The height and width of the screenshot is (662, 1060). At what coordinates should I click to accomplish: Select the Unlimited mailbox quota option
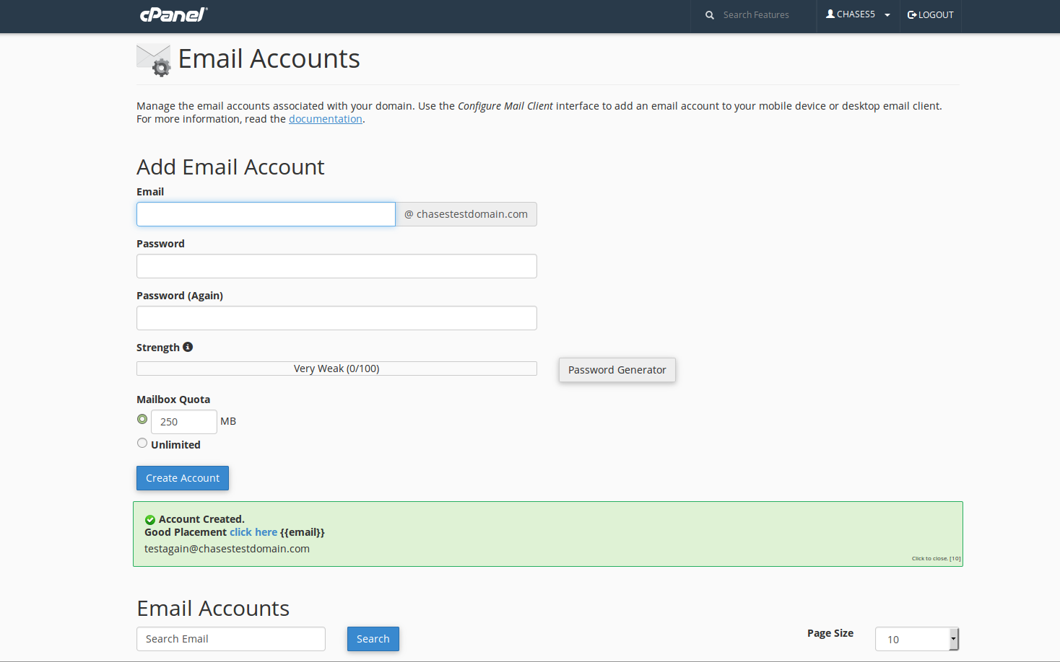click(x=142, y=443)
